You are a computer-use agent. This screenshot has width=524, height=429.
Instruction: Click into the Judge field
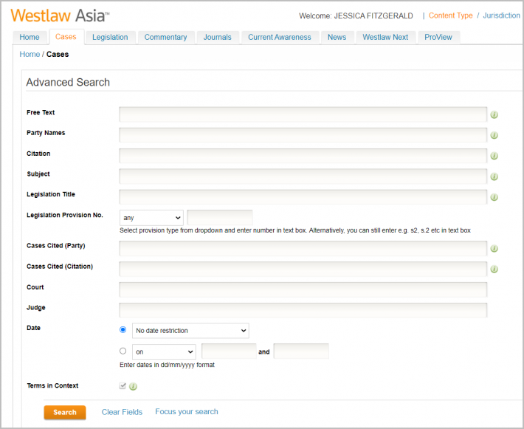pyautogui.click(x=303, y=310)
